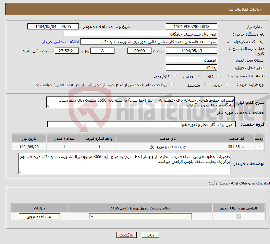Open اطلاعات تماس خریدار link
This screenshot has width=270, height=244.
click(61, 42)
